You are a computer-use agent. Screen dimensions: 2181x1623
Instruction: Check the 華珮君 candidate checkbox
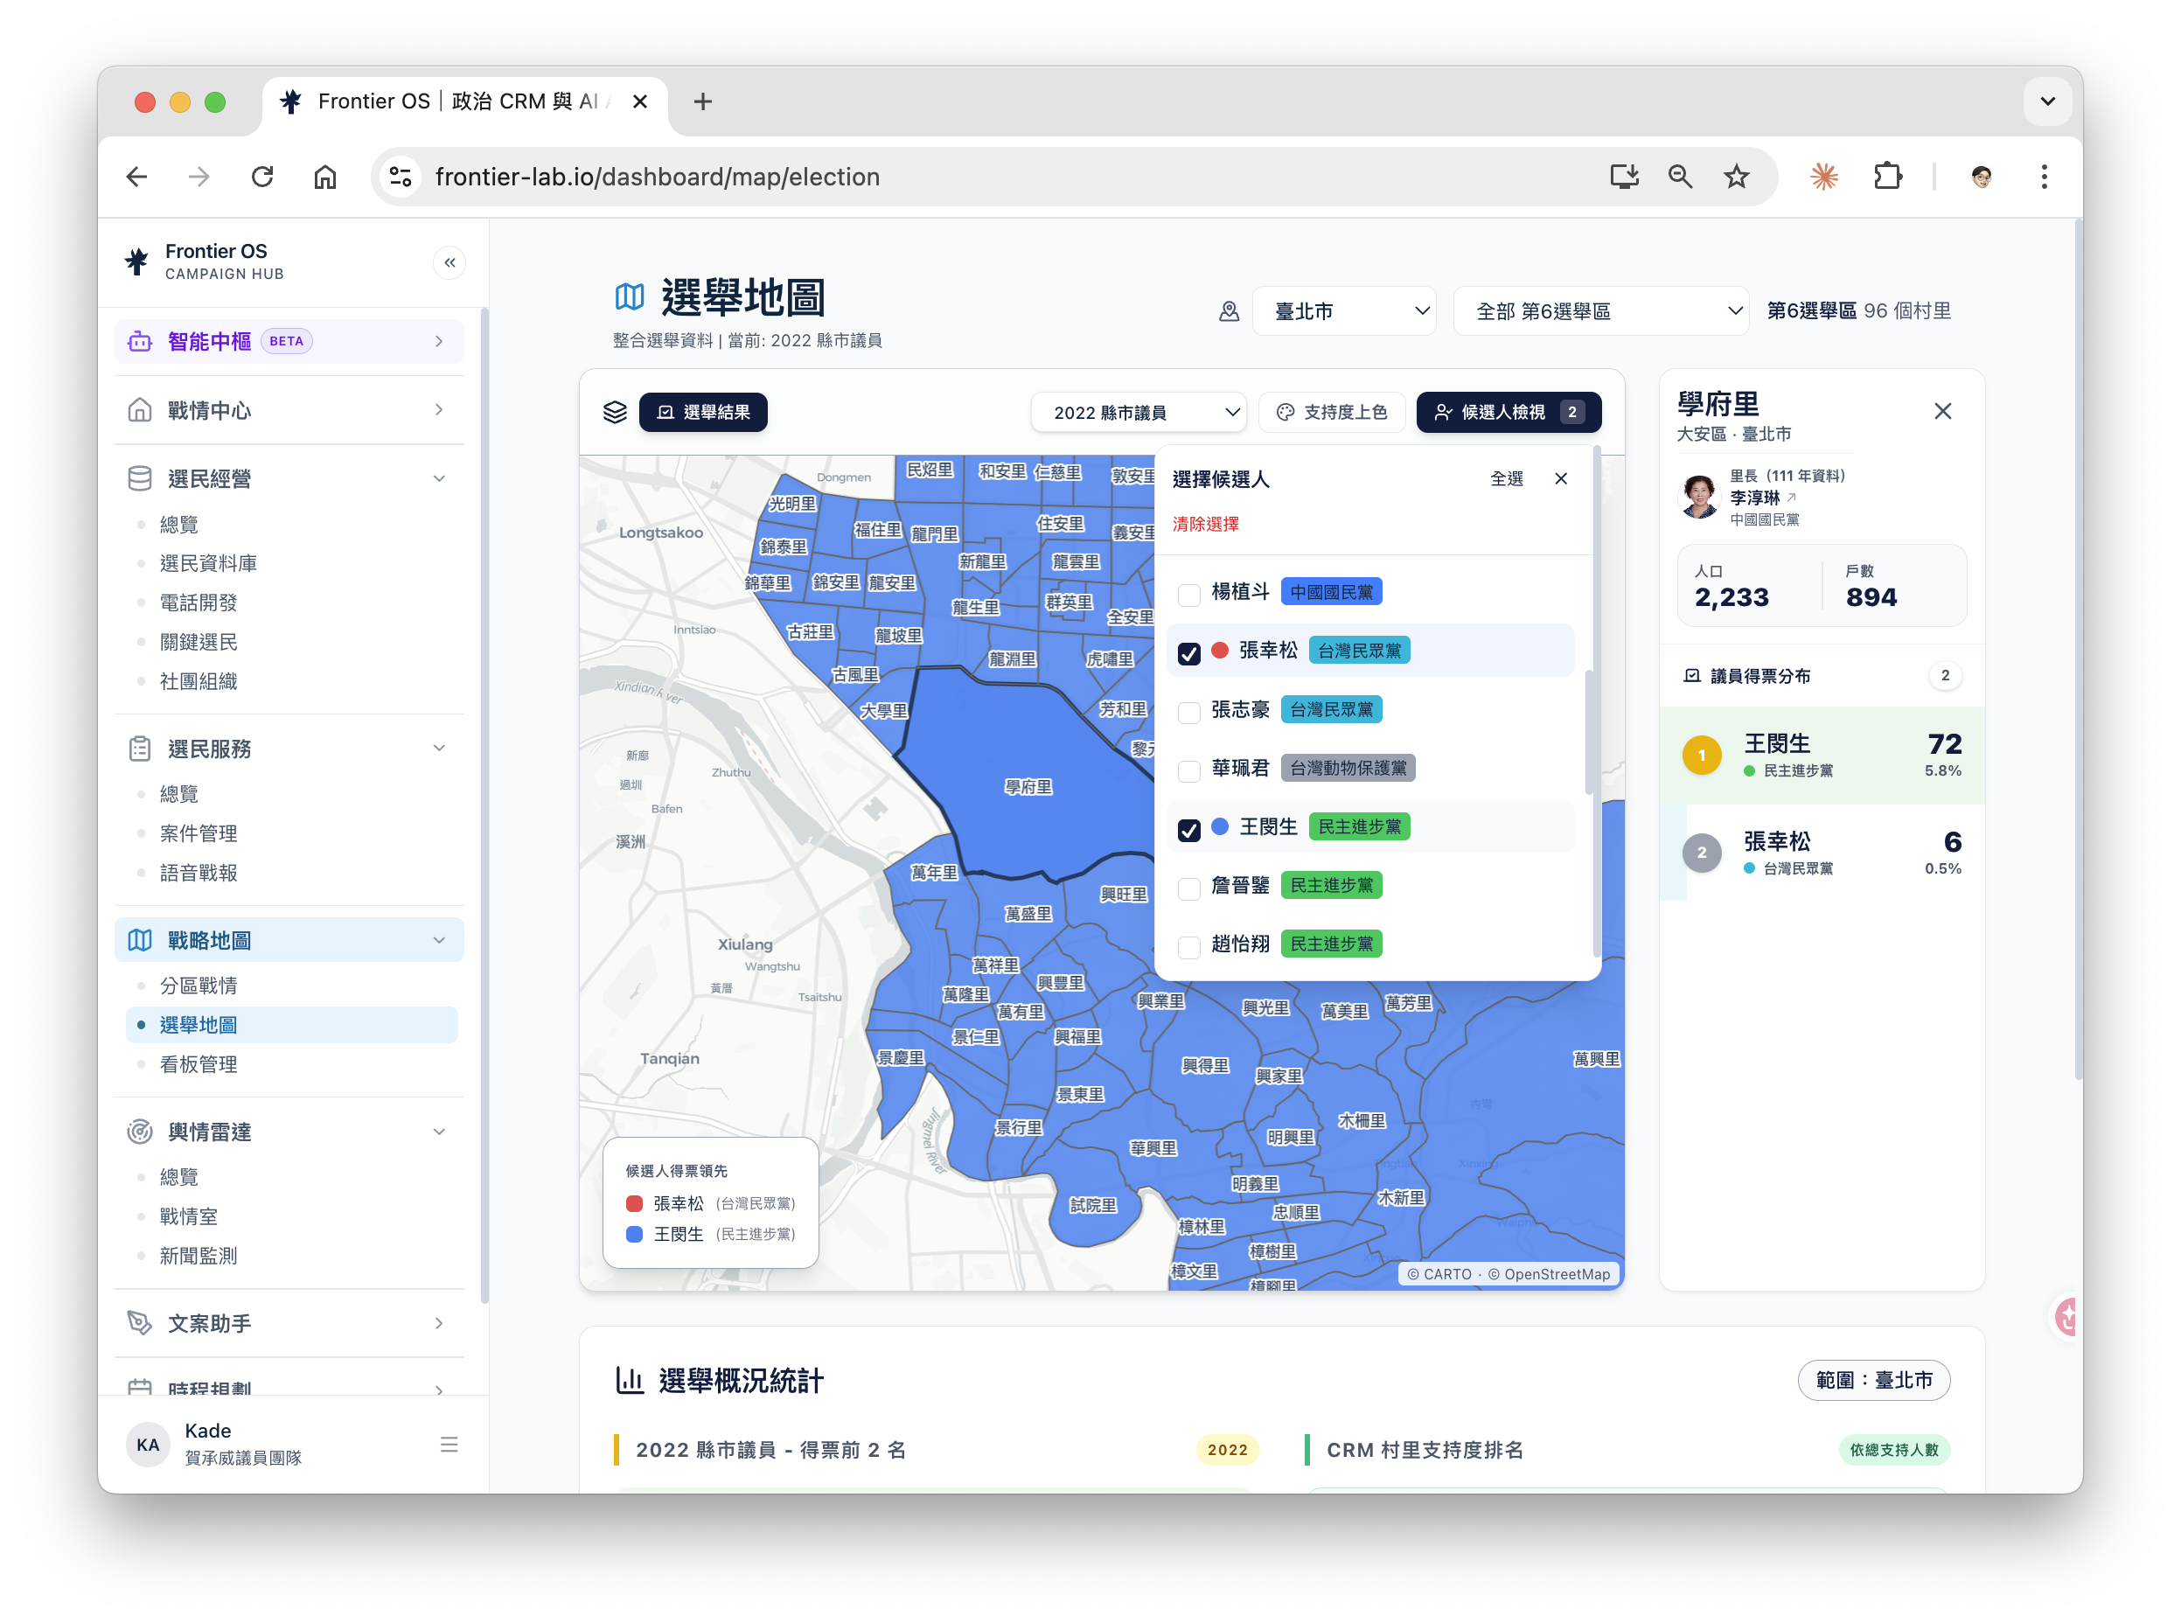[x=1188, y=770]
